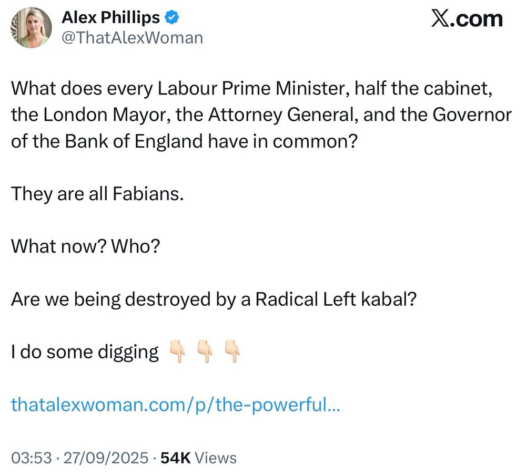The width and height of the screenshot is (526, 476).
Task: Click the 27/09/2025 post date
Action: click(x=106, y=458)
